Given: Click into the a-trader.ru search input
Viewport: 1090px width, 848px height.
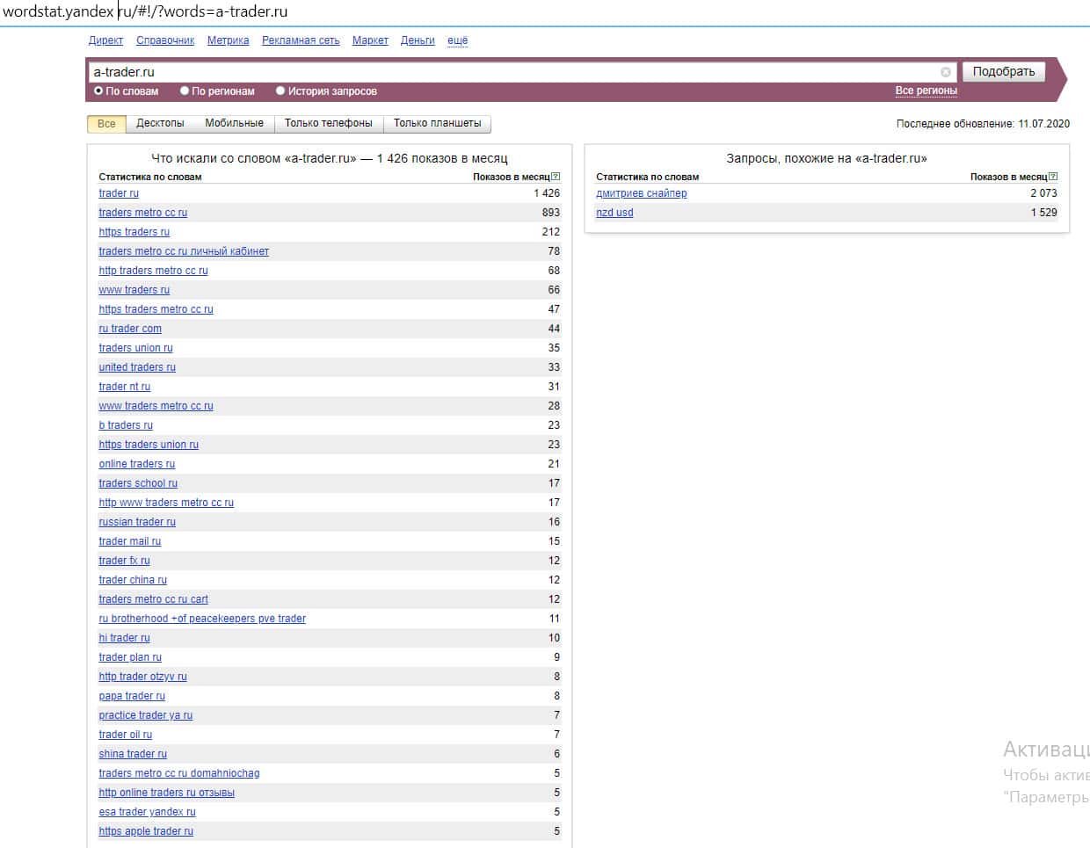Looking at the screenshot, I should point(510,72).
